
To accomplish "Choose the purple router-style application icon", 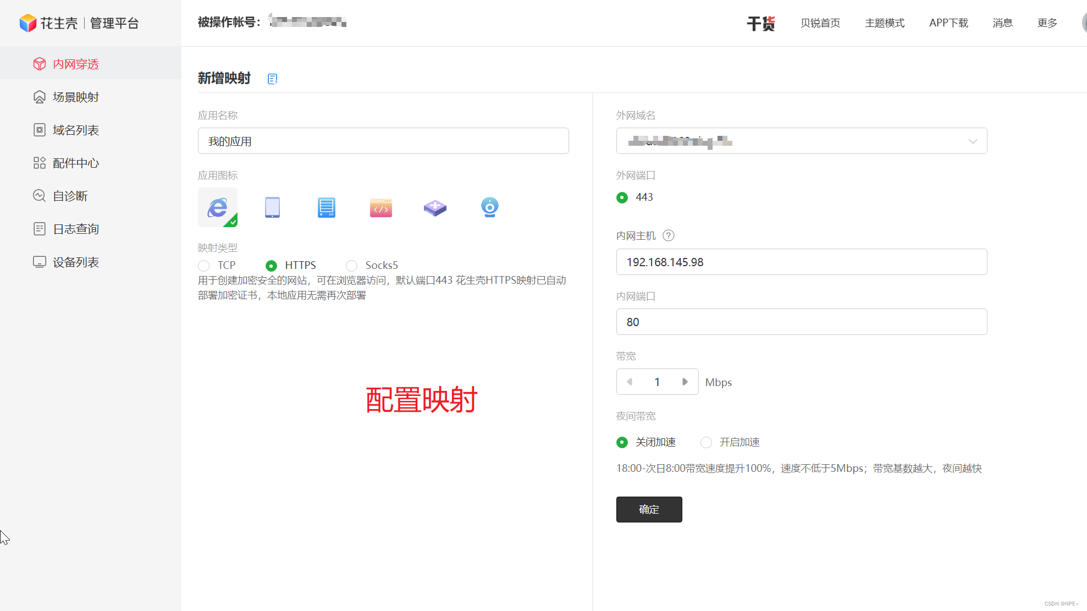I will pos(435,207).
